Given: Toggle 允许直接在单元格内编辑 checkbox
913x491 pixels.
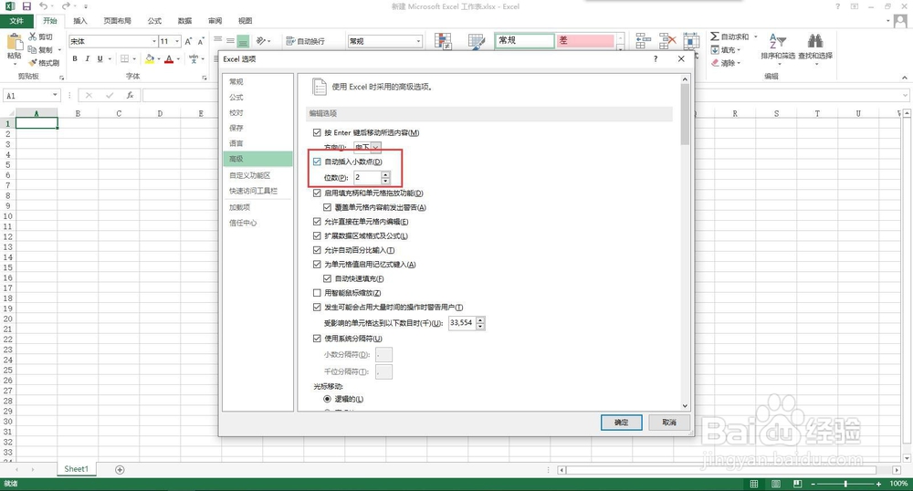Looking at the screenshot, I should [x=317, y=222].
